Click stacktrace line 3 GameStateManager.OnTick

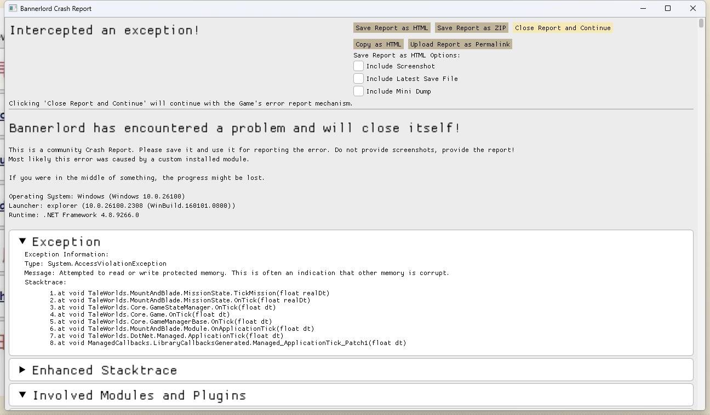(163, 307)
